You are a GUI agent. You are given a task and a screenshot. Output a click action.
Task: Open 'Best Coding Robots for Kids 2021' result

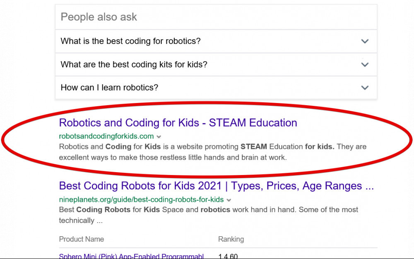pos(216,186)
